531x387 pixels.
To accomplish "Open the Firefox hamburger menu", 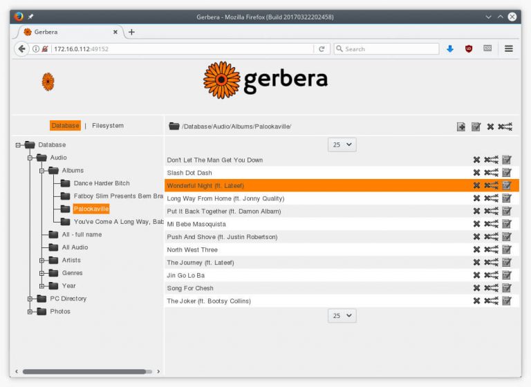I will coord(509,49).
